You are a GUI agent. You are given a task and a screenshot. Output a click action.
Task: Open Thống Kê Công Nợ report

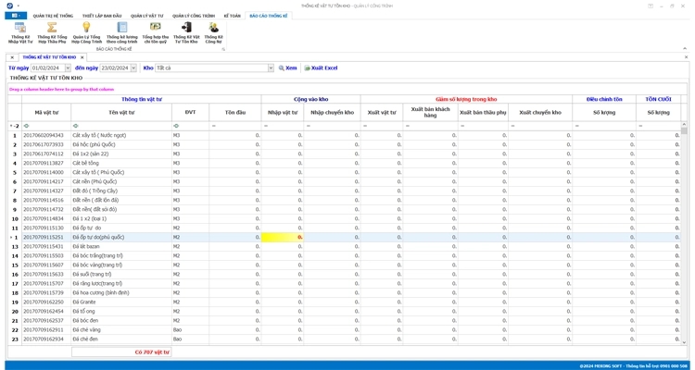[x=213, y=33]
